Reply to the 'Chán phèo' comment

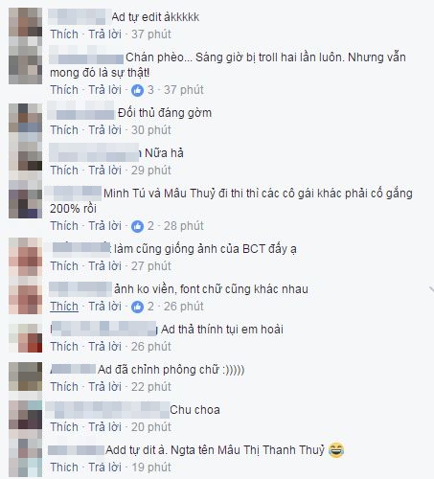coord(104,90)
